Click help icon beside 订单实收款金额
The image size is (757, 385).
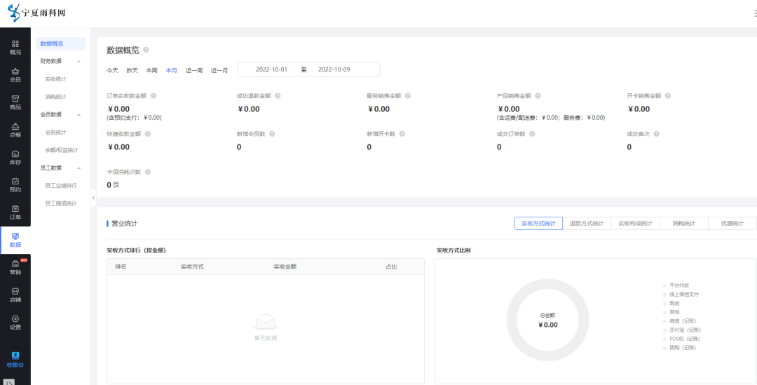(x=154, y=95)
